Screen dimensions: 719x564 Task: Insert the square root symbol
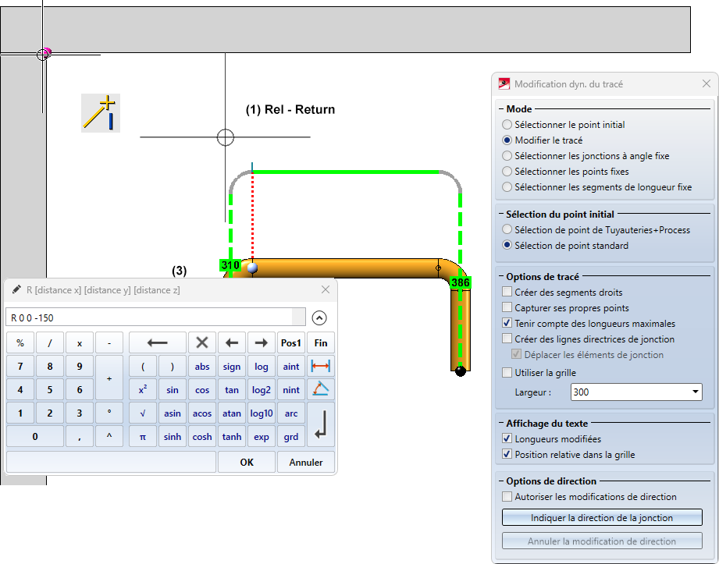(142, 413)
